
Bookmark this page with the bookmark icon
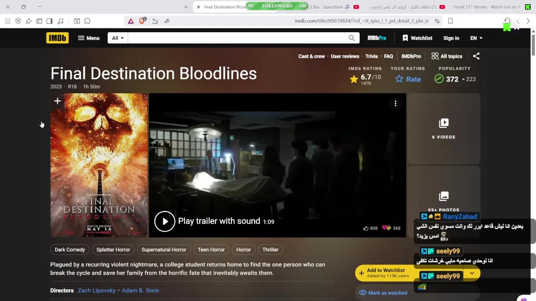point(451,21)
